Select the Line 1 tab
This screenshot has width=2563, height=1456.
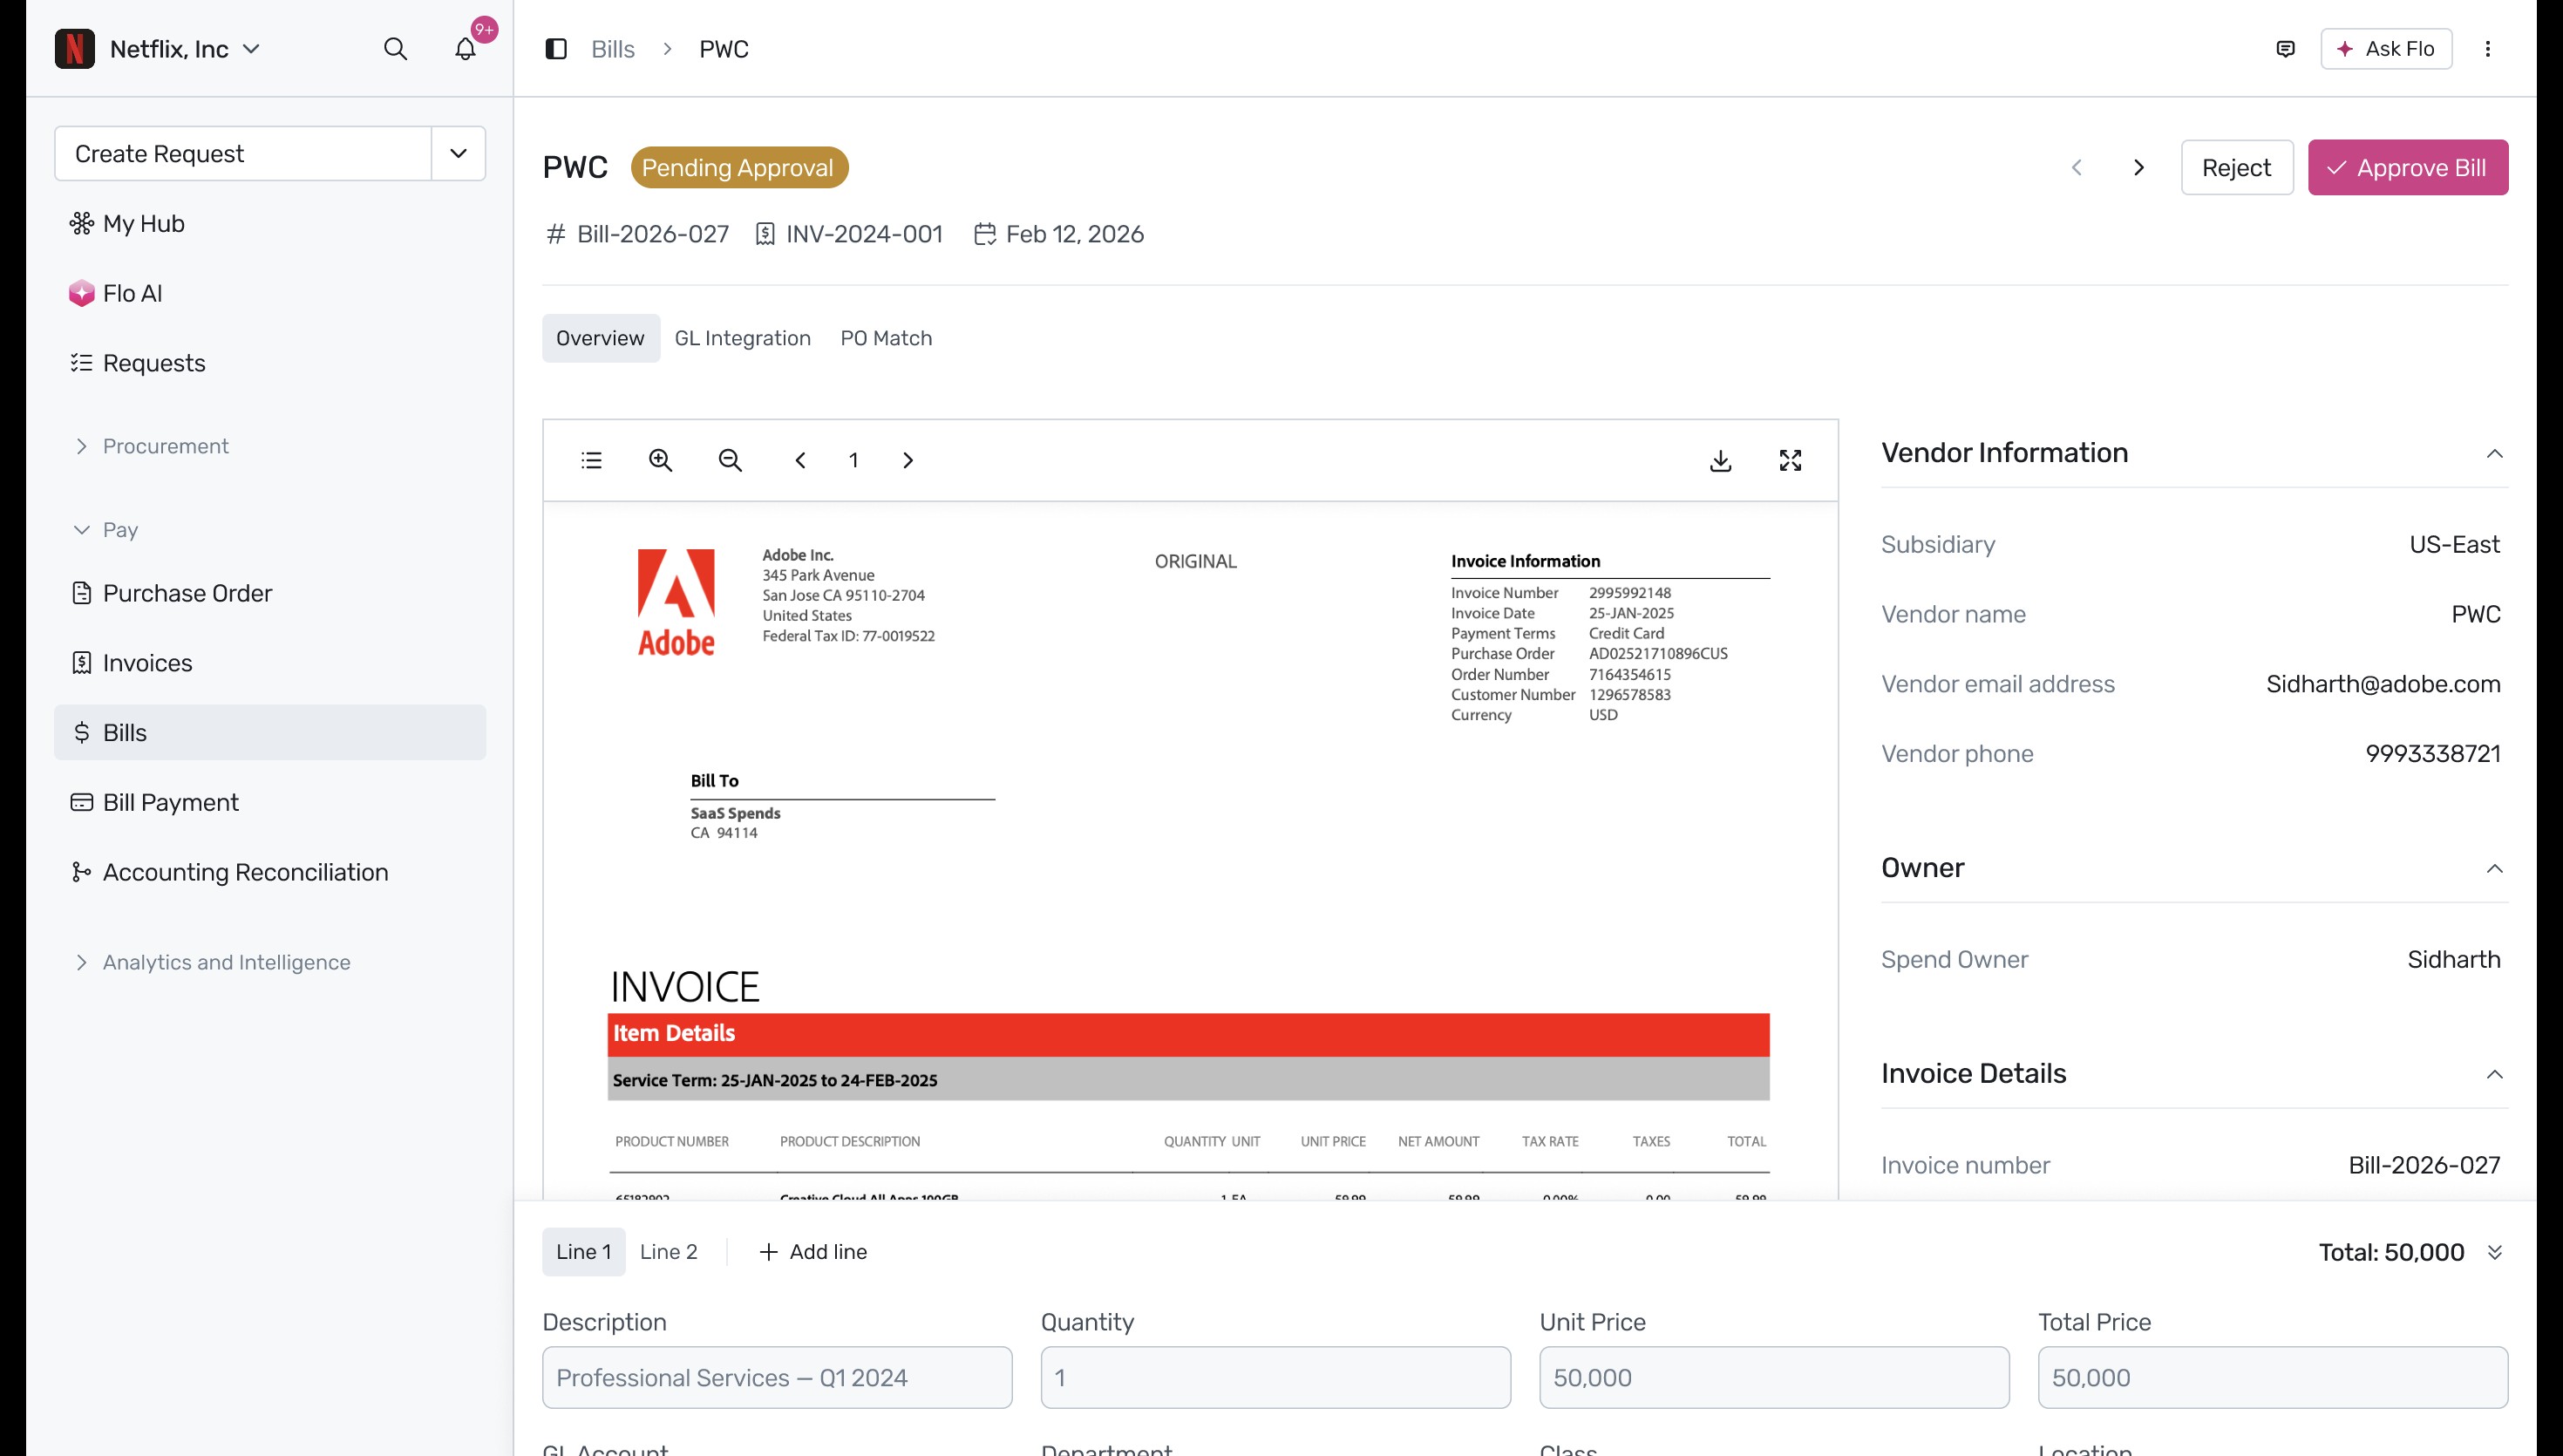[584, 1252]
